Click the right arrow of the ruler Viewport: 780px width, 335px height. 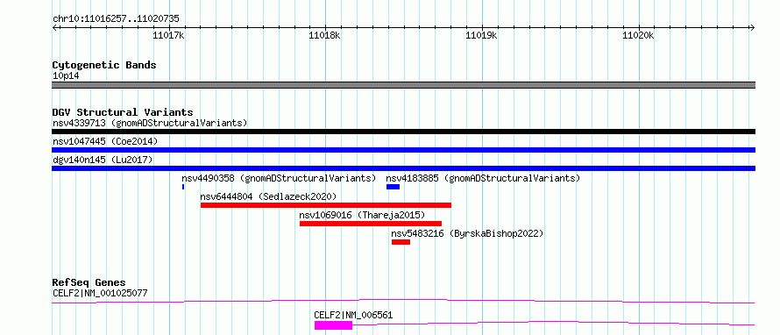752,27
